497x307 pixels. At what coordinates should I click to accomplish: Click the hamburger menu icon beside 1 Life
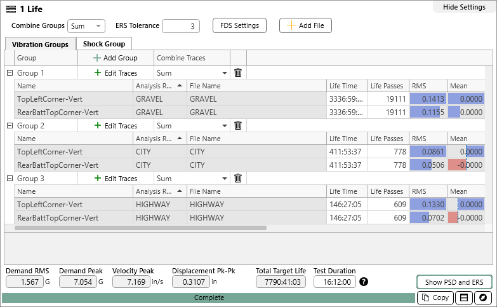pyautogui.click(x=11, y=8)
